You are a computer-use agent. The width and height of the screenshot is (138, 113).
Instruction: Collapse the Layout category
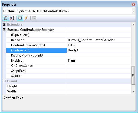pos(4,81)
